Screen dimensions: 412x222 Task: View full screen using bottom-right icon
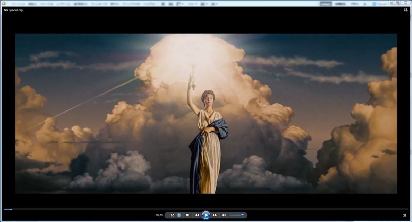(404, 215)
